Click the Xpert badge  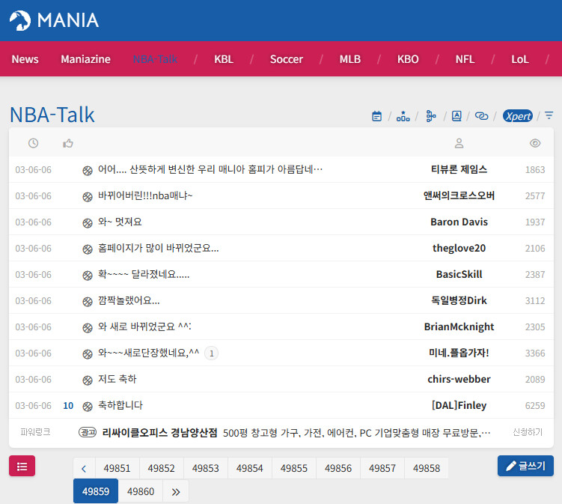pyautogui.click(x=518, y=116)
